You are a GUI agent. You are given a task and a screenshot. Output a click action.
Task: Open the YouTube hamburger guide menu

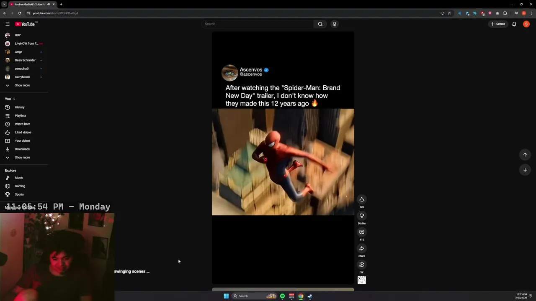point(7,24)
